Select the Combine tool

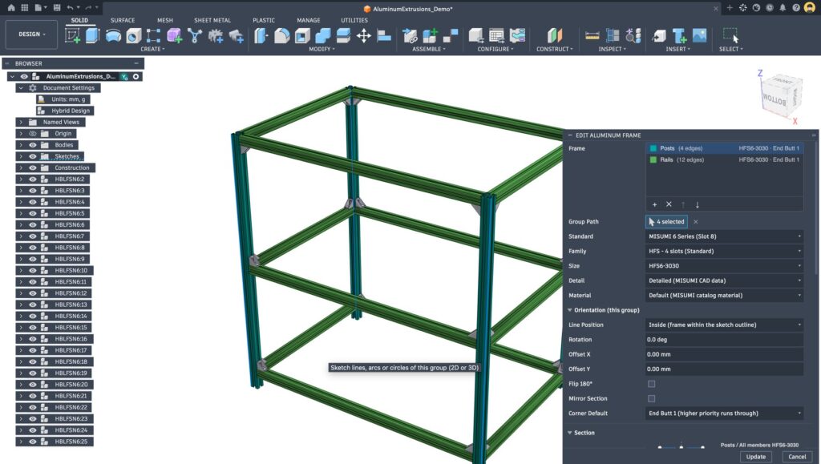(x=322, y=35)
